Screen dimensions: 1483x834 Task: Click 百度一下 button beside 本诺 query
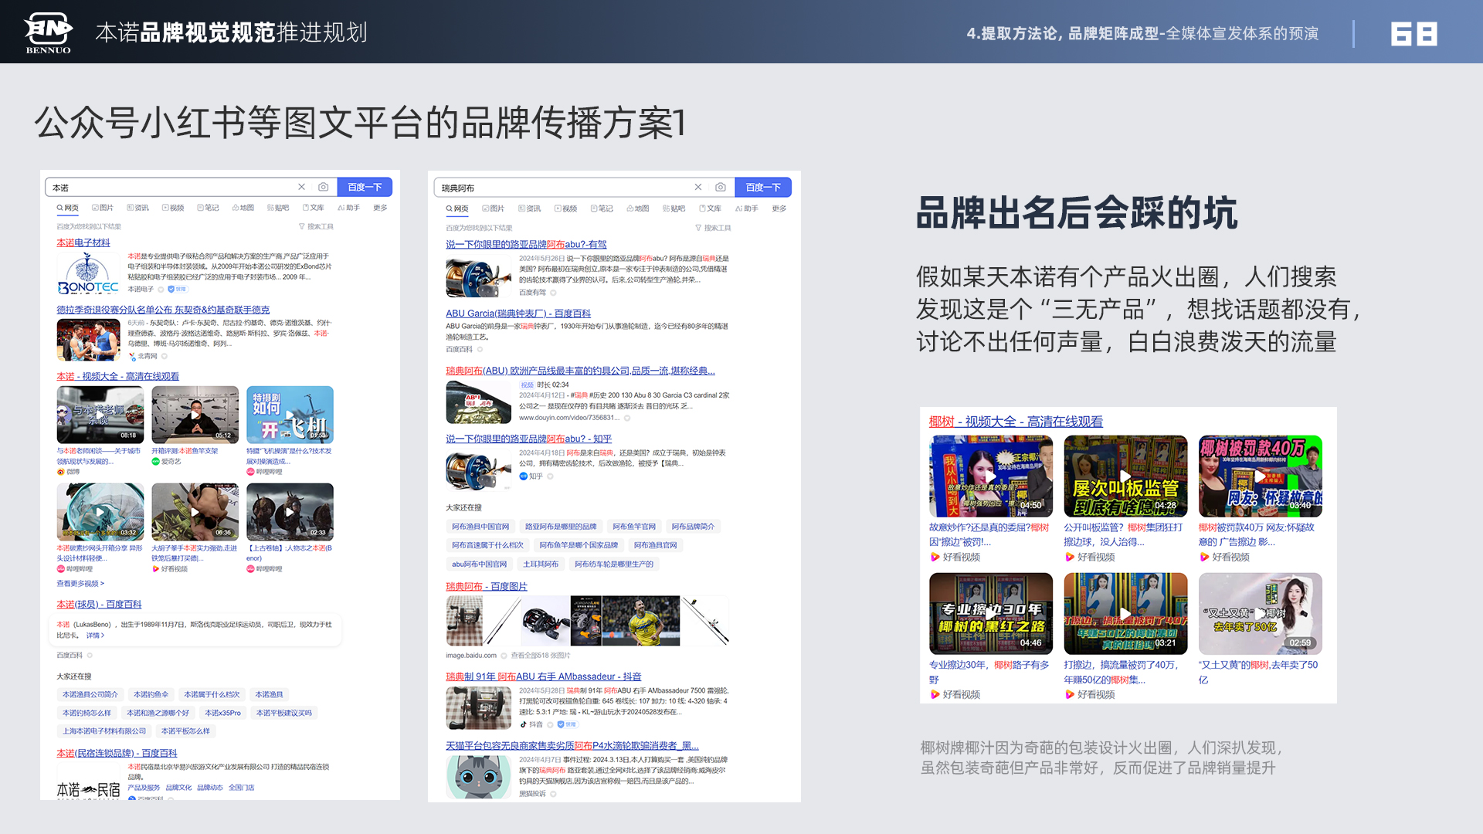365,187
